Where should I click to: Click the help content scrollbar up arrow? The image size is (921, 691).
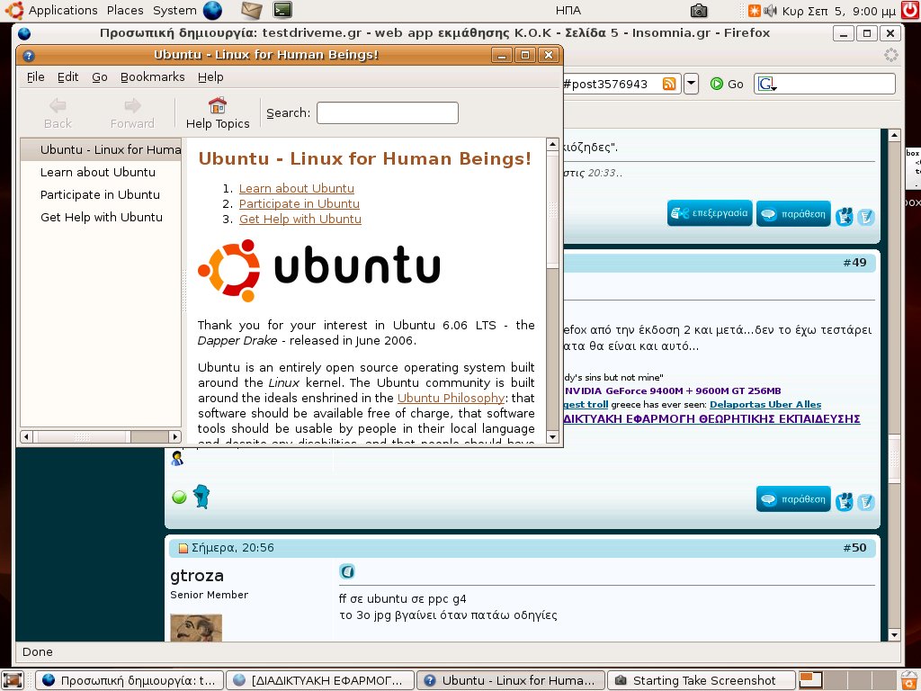point(552,145)
